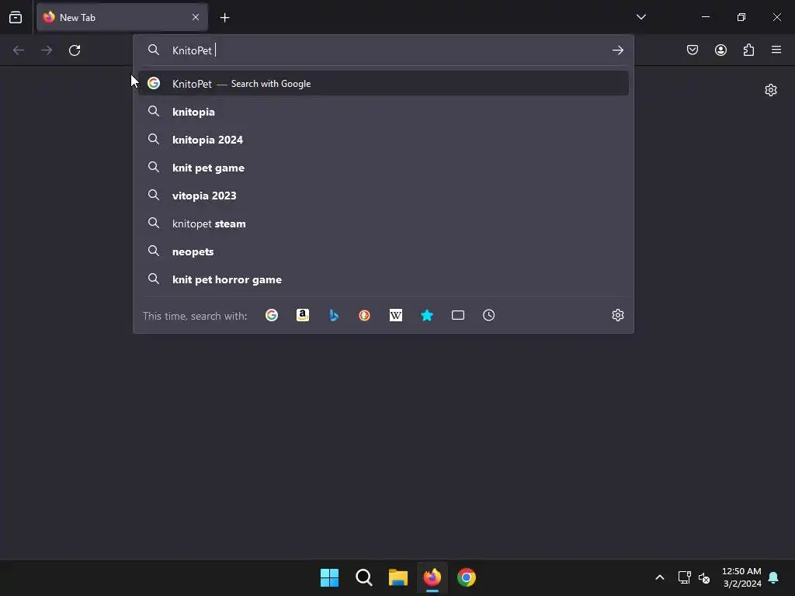Select the 'knitopet steam' suggestion
795x596 pixels.
[384, 223]
